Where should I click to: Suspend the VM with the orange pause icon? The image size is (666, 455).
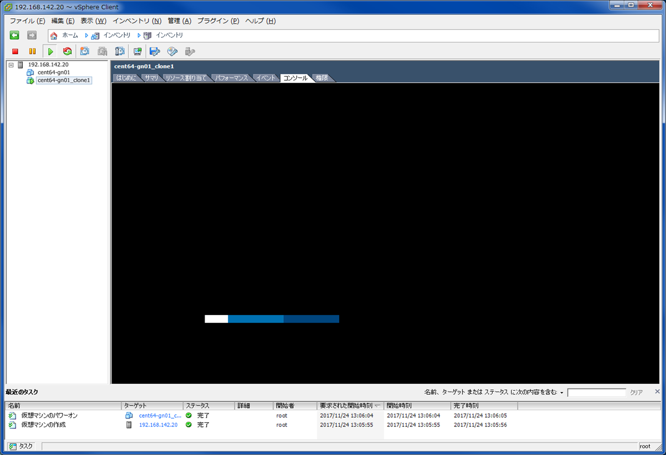coord(32,52)
